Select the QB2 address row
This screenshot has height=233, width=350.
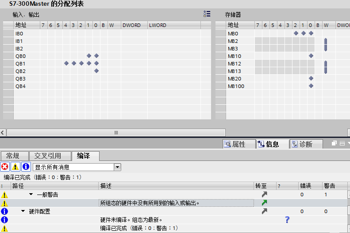click(107, 71)
